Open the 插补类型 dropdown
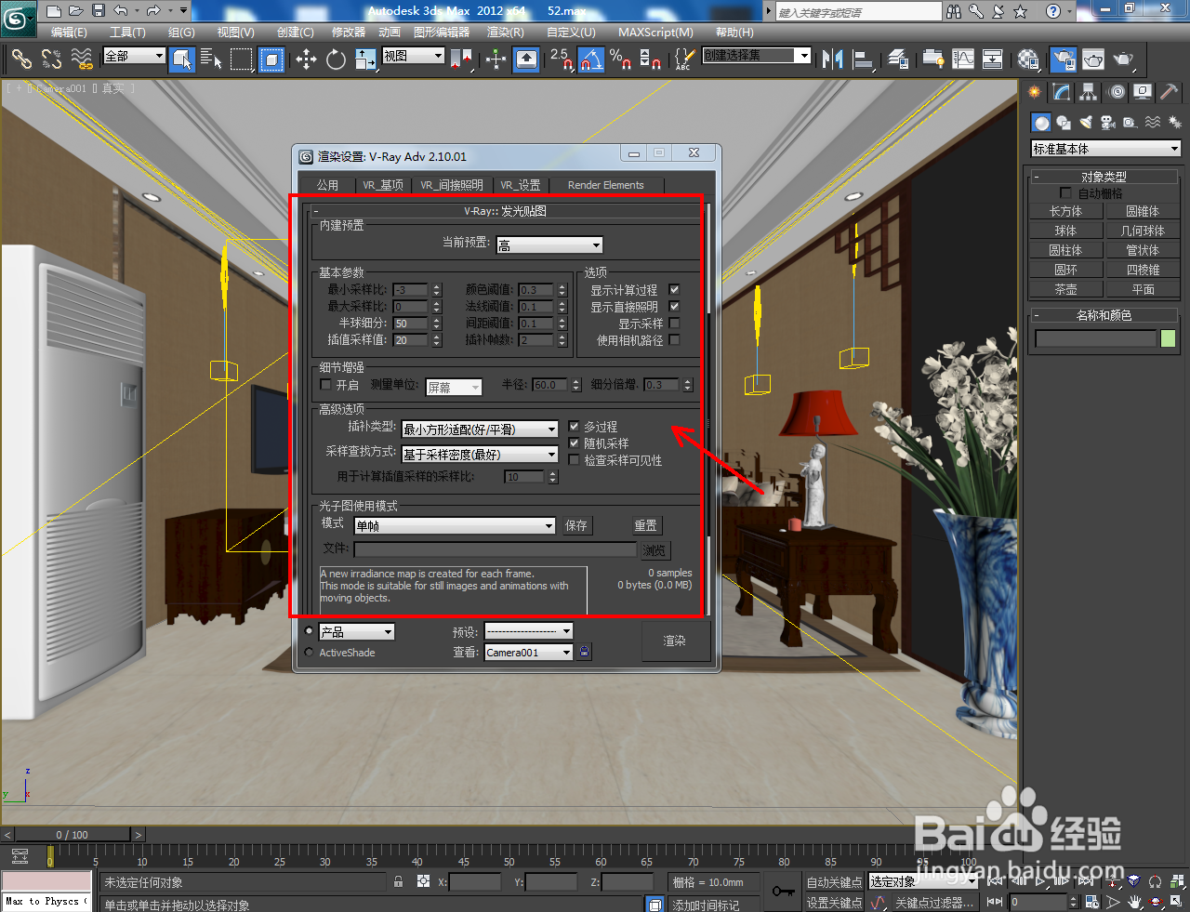The image size is (1190, 912). click(480, 430)
